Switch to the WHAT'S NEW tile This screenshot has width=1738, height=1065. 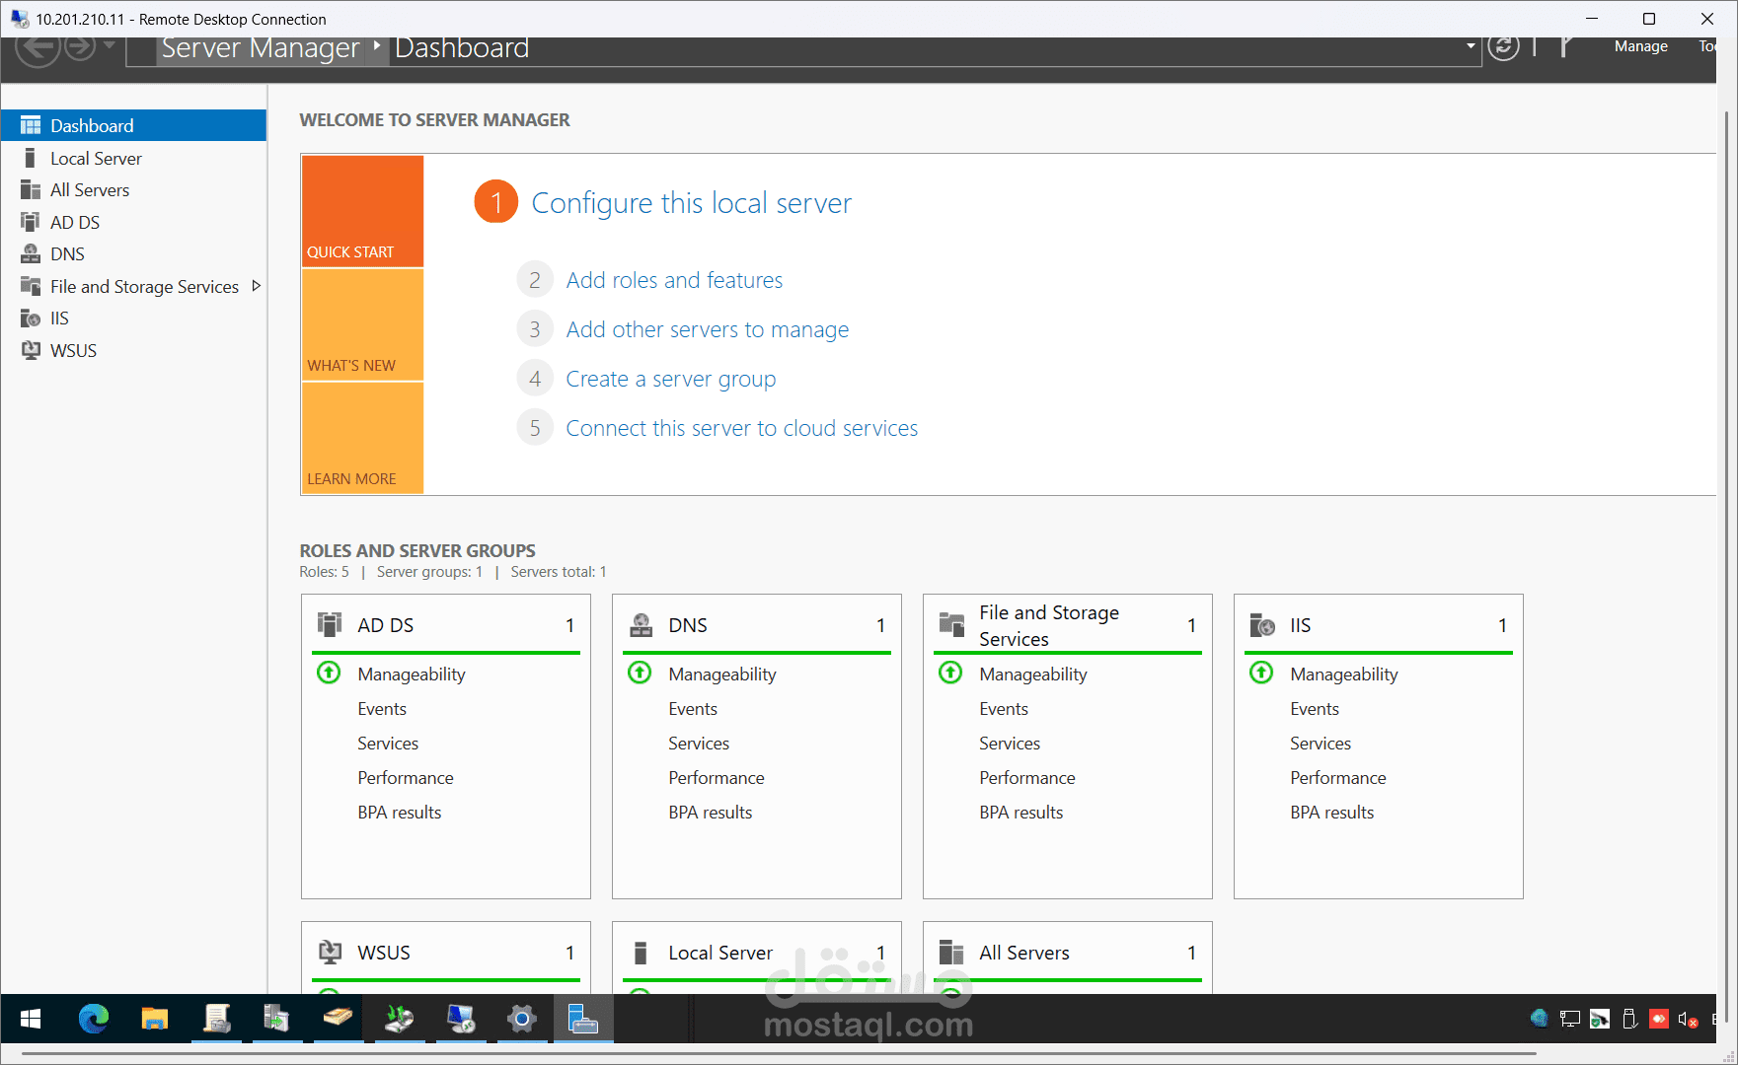pyautogui.click(x=362, y=324)
